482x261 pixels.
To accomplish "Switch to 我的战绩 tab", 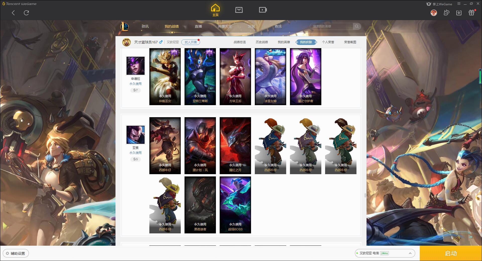I will tap(172, 26).
